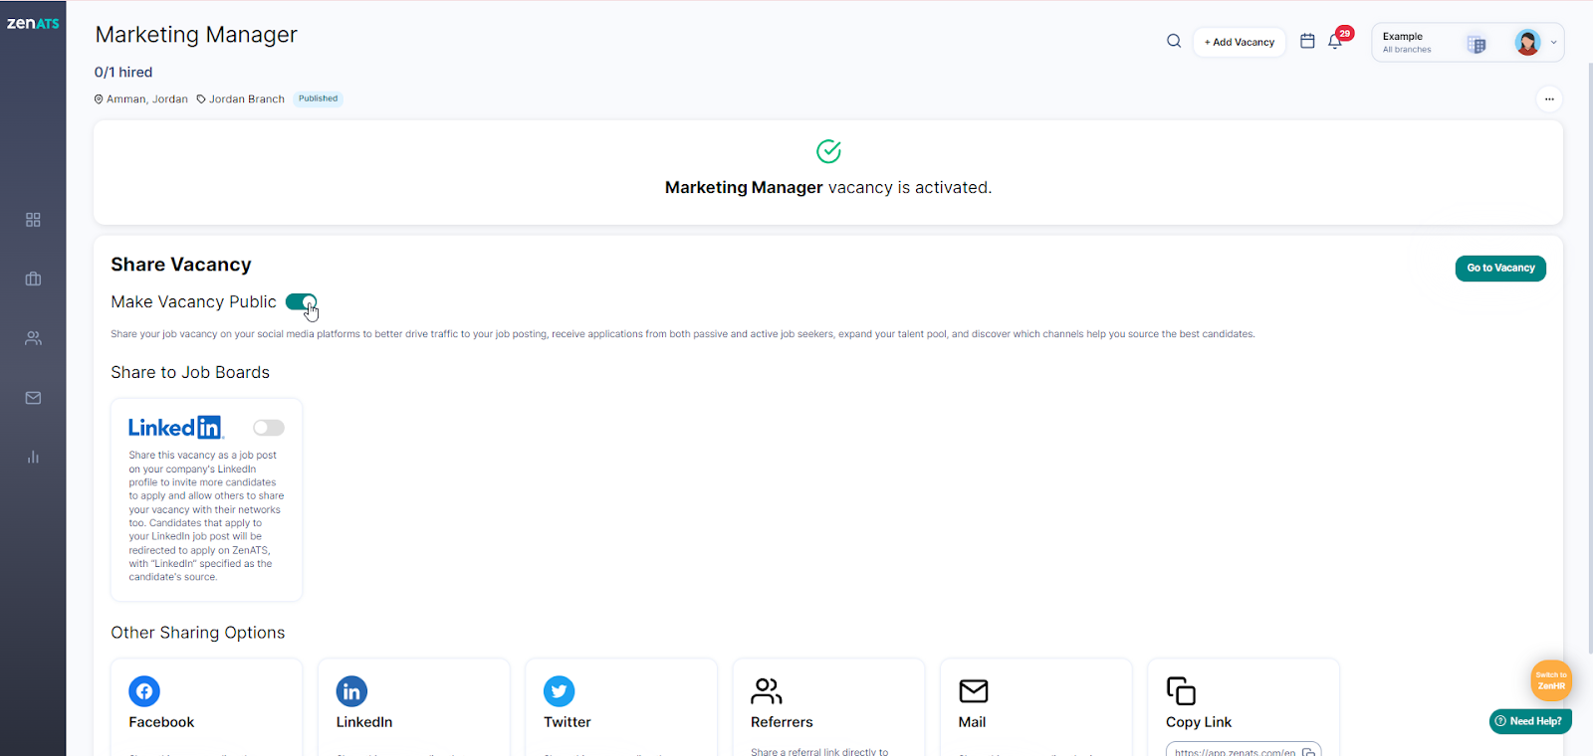This screenshot has height=756, width=1593.
Task: Click the Facebook share icon
Action: [x=144, y=690]
